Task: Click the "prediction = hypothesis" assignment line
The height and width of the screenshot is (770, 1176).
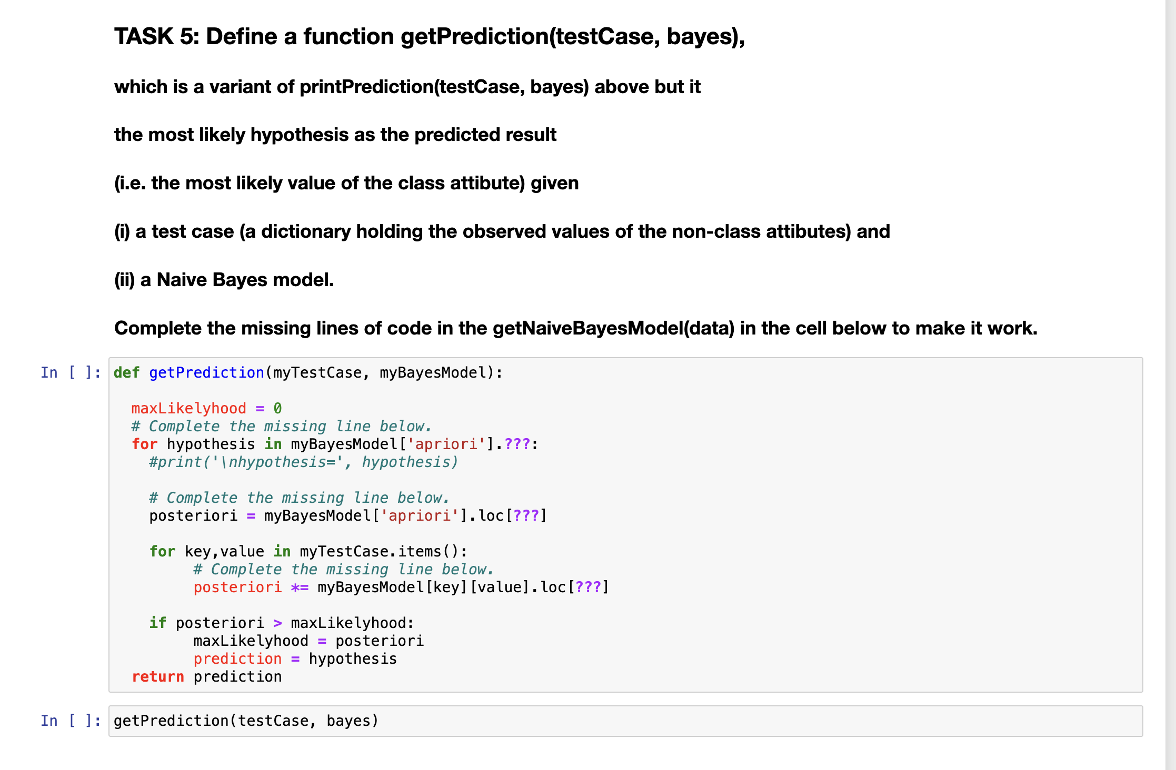Action: click(x=295, y=658)
